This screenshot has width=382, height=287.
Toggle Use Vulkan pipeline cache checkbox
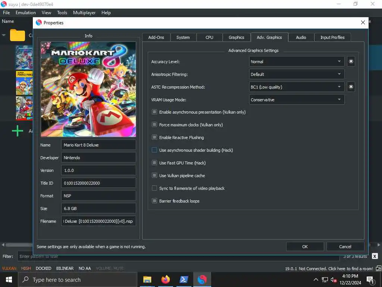click(154, 175)
